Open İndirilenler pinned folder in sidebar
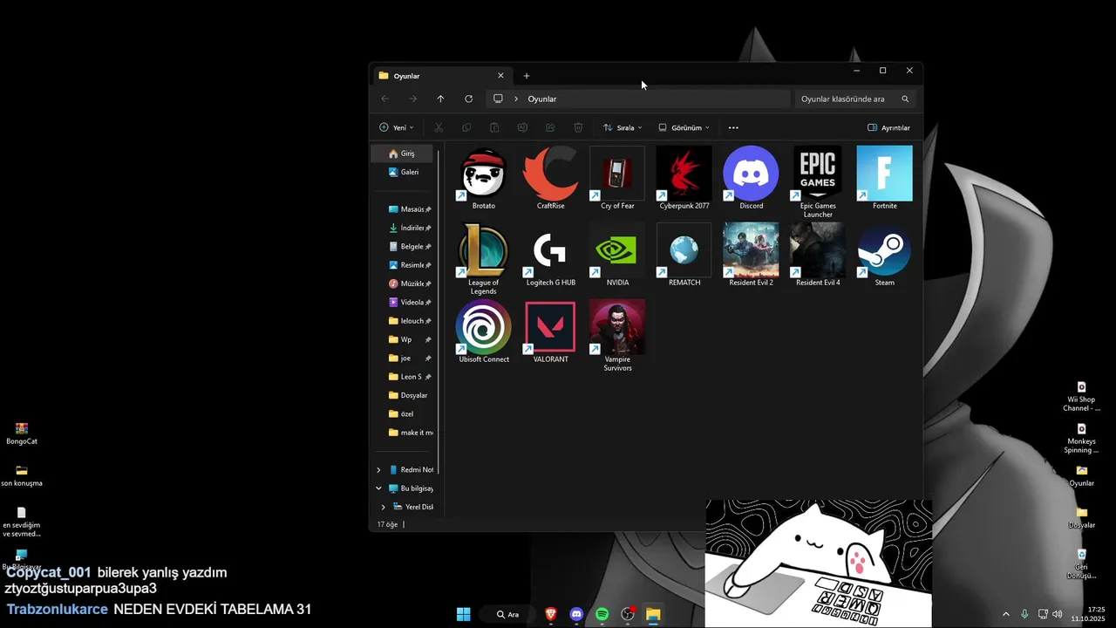Viewport: 1116px width, 628px height. coord(410,228)
